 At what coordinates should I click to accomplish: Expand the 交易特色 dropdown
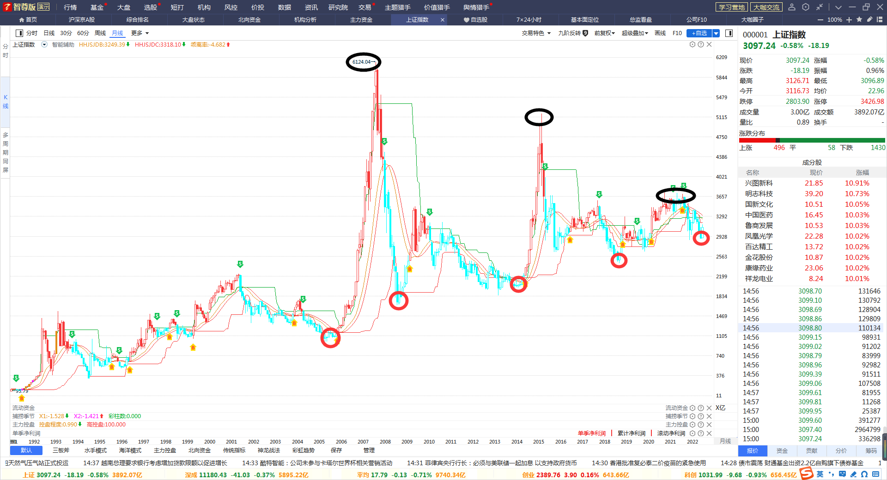tap(536, 33)
